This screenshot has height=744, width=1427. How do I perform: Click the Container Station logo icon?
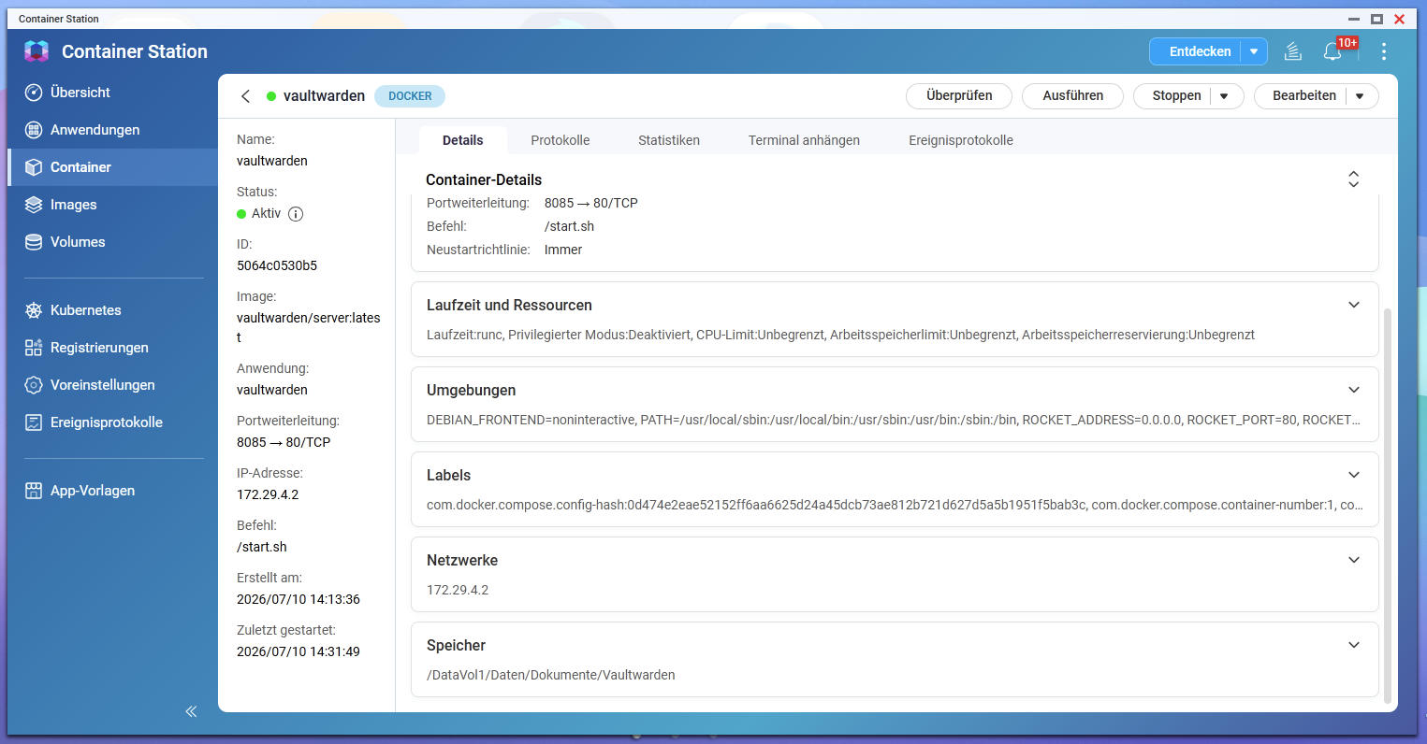pos(36,51)
